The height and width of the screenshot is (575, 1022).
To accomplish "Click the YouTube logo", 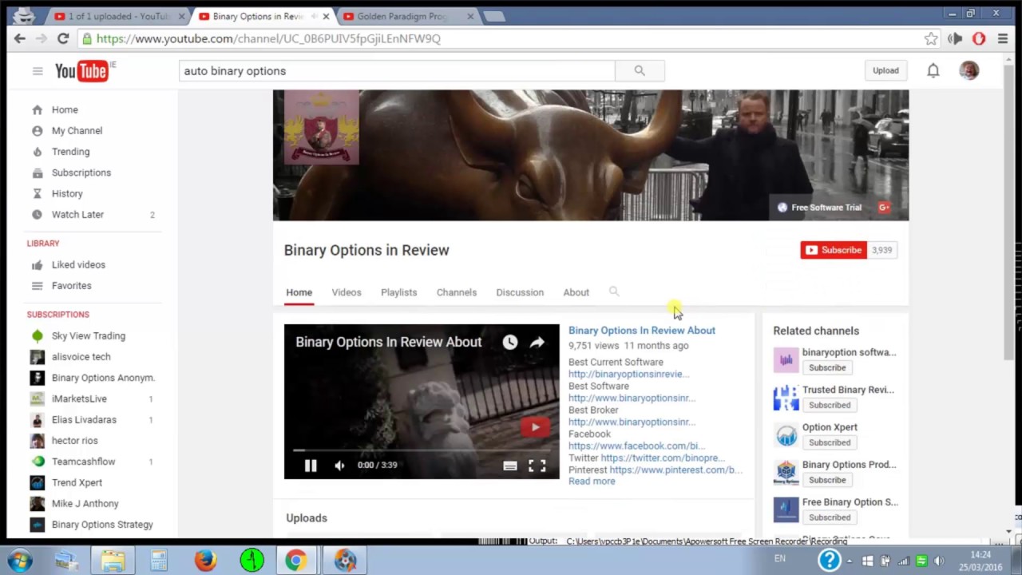I will tap(81, 71).
